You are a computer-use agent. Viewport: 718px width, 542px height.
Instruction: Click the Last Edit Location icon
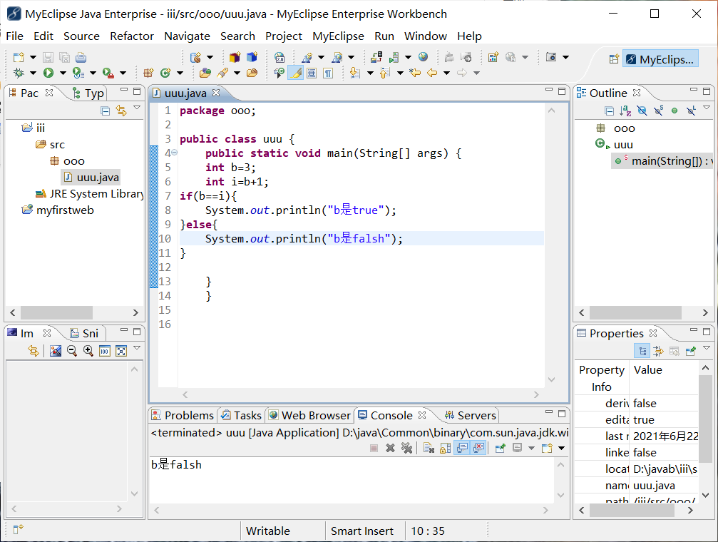pyautogui.click(x=415, y=73)
